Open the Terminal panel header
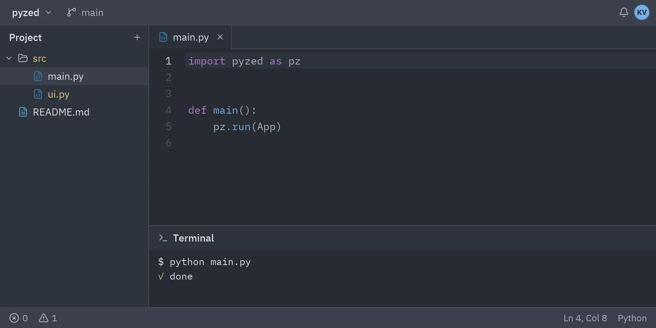Image resolution: width=656 pixels, height=328 pixels. tap(403, 238)
